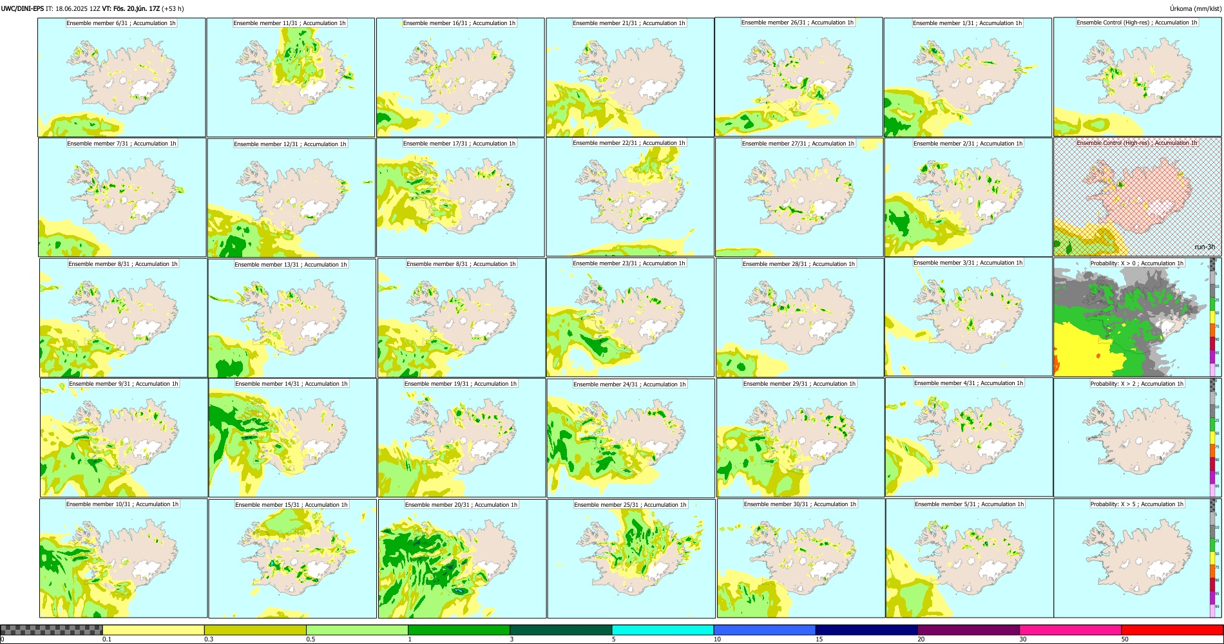Viewport: 1224px width, 644px height.
Task: Pick the purple 20–30 legend swatch
Action: (968, 630)
